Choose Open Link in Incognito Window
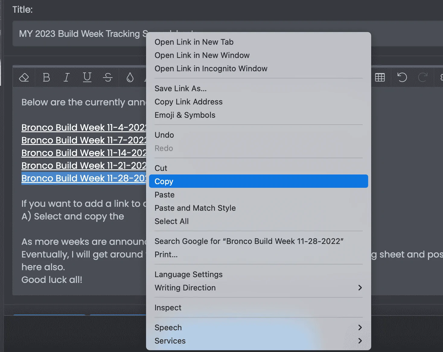The width and height of the screenshot is (443, 352). coord(259,69)
